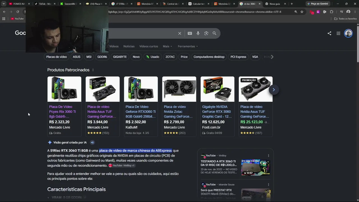Open the KaBuM! RTX3060 Ti product listing
The width and height of the screenshot is (359, 202).
point(141,107)
